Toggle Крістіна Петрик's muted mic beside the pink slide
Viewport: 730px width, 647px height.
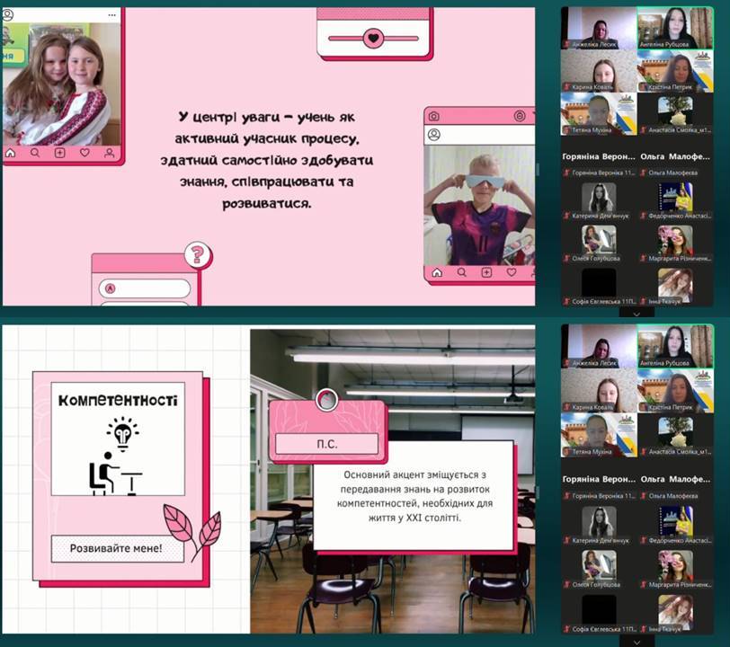click(643, 87)
